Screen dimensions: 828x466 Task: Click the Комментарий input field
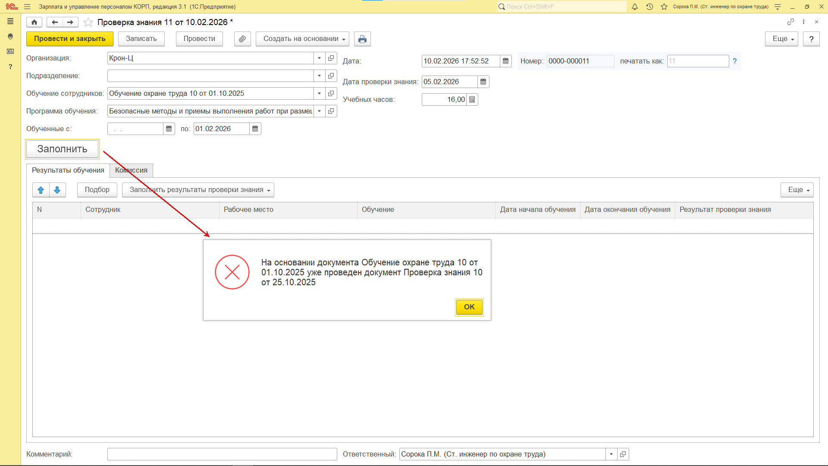click(x=222, y=454)
